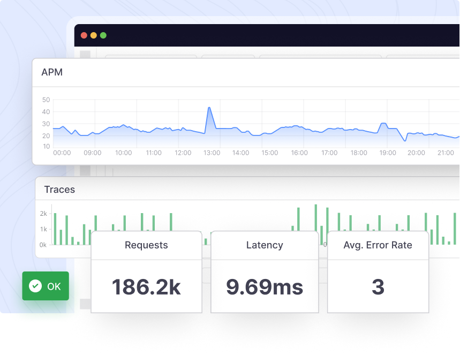Click the 186.2k requests value
Viewport: 460px width, 355px height.
pyautogui.click(x=146, y=287)
